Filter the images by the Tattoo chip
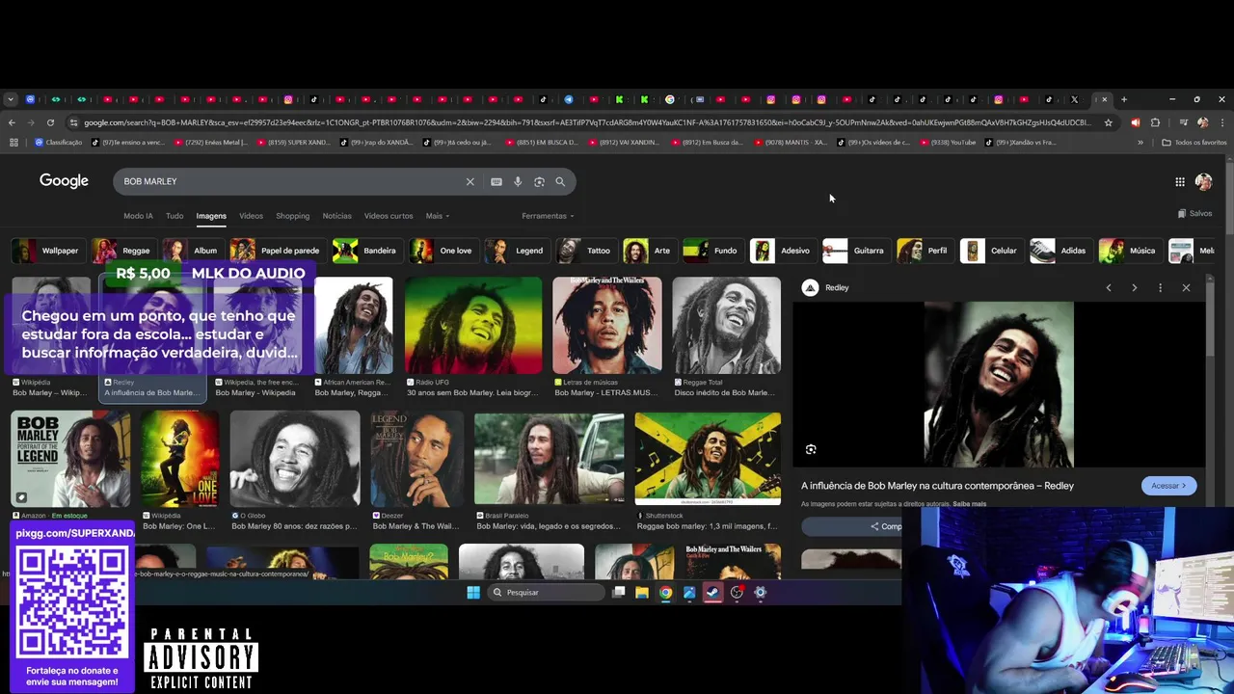Screen dimensions: 1234x694 point(585,251)
